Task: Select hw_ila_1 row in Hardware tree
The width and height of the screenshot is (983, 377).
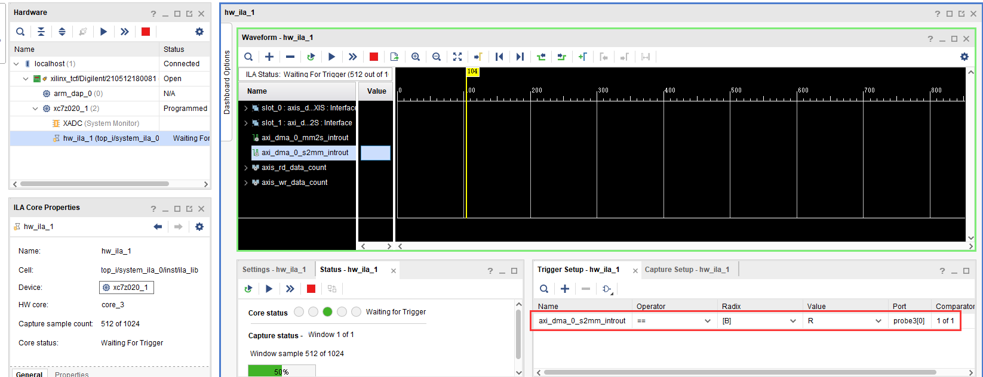Action: 110,138
